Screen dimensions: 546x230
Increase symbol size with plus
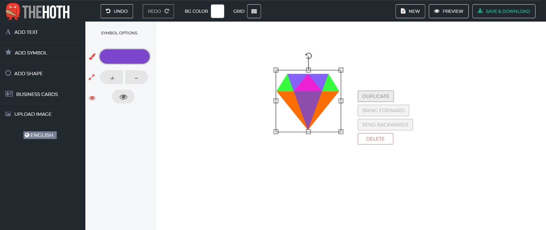point(112,78)
